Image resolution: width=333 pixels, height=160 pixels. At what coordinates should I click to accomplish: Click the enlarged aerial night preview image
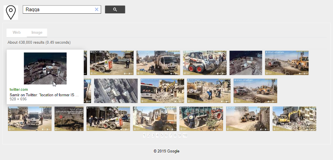[45, 68]
